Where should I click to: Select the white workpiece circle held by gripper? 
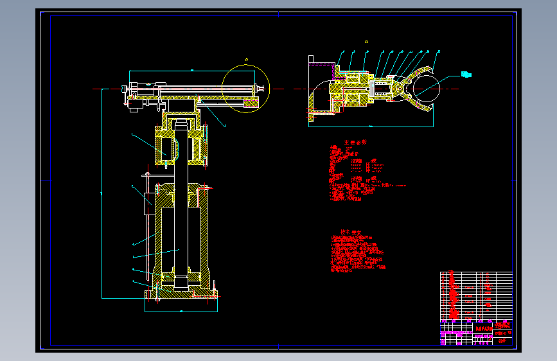[426, 89]
